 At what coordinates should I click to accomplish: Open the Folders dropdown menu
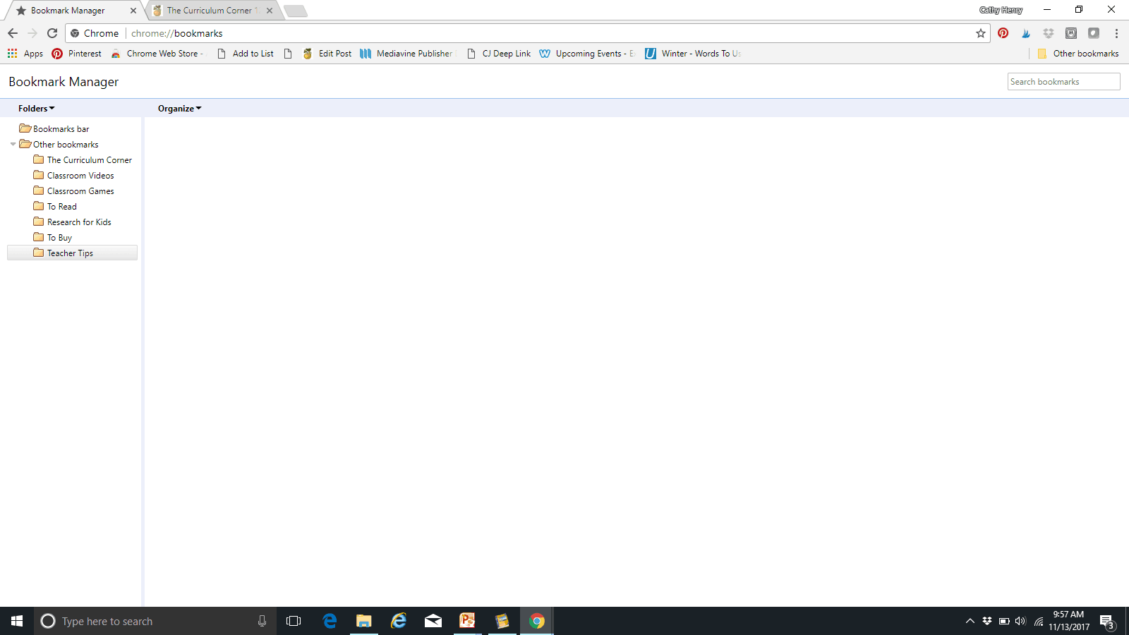click(x=37, y=109)
